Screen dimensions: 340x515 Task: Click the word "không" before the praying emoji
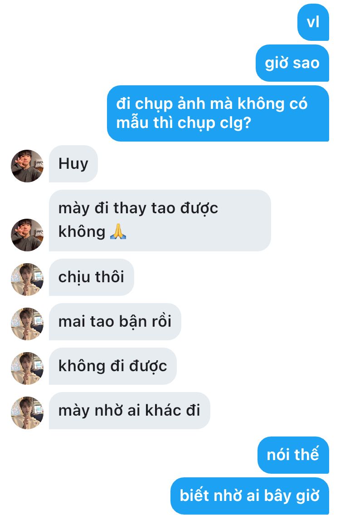82,231
